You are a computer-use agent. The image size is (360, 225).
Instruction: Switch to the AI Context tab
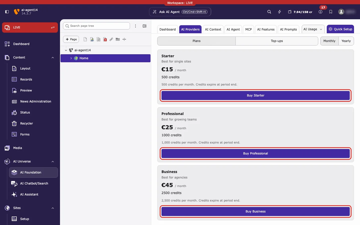click(x=213, y=29)
